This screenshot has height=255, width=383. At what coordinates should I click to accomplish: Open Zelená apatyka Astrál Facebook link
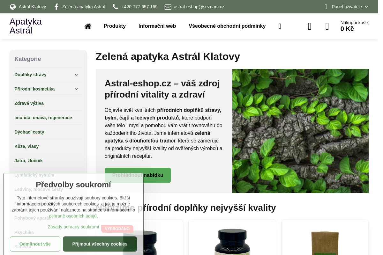point(84,7)
